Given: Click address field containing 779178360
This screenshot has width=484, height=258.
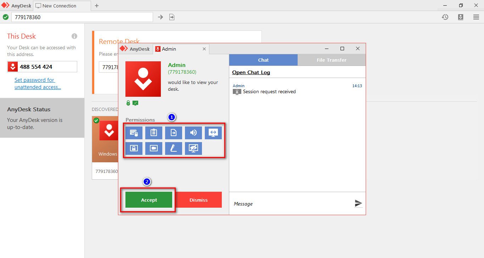Looking at the screenshot, I should point(82,17).
